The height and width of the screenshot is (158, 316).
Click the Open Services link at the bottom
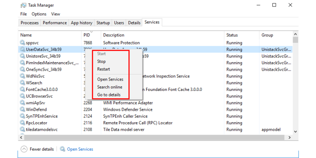click(80, 149)
